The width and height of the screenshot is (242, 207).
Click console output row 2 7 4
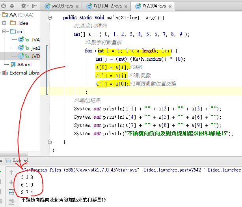27,192
